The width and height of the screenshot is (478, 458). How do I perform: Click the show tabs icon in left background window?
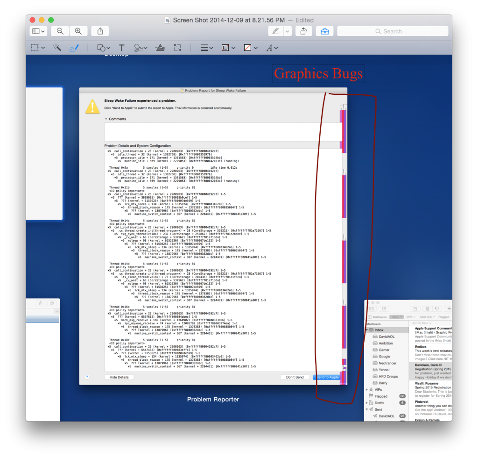pyautogui.click(x=52, y=303)
